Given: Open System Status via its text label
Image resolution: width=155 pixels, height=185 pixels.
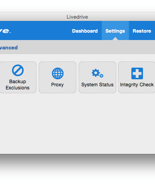Looking at the screenshot, I should click(x=97, y=85).
